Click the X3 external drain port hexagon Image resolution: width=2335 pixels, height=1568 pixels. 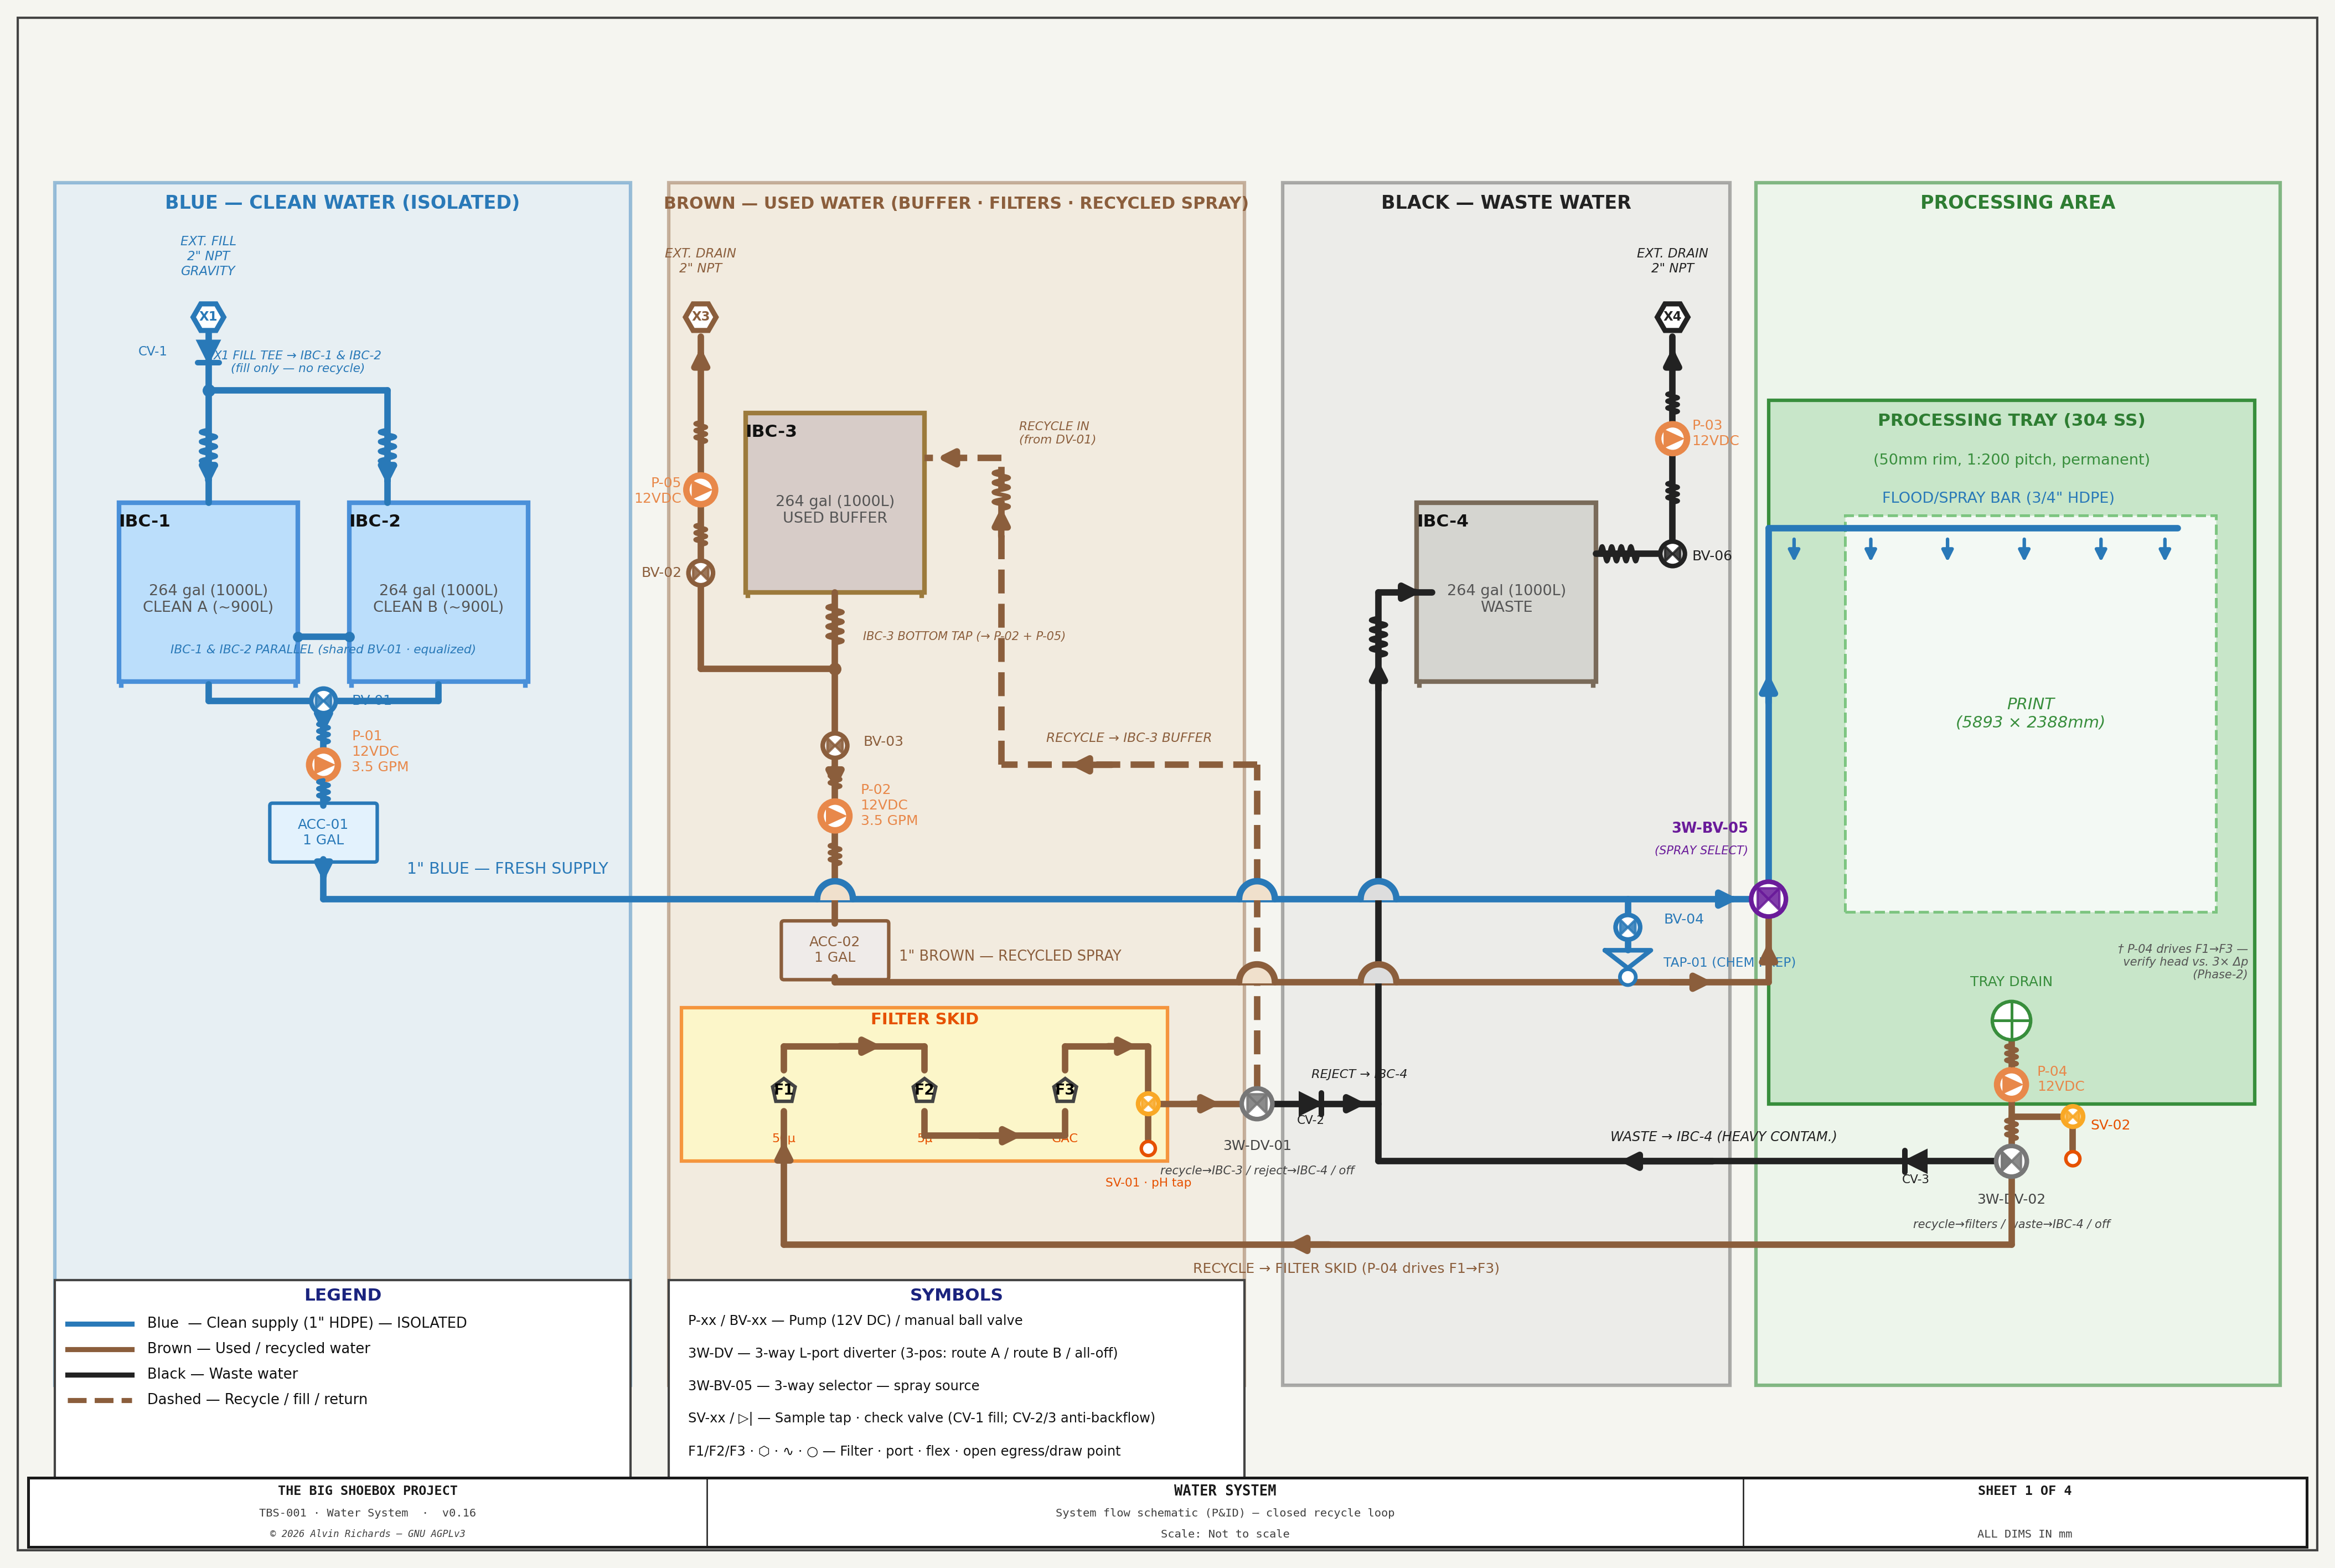(701, 317)
